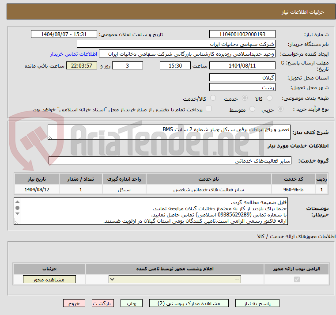The image size is (336, 315).
Task: Click the deadline date field 1404/08/11
Action: [242, 66]
